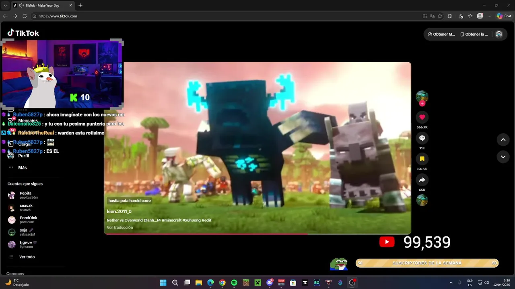Open comments via the 11K bubble icon
515x289 pixels.
422,138
